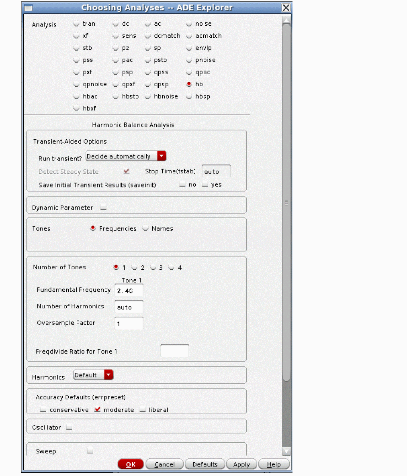
Task: Click the Freqdivide Ratio input field
Action: [174, 351]
